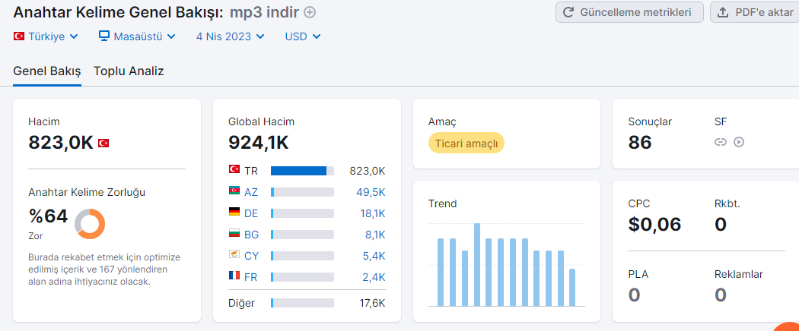This screenshot has width=799, height=331.
Task: Open the 18,1K volume link for DE
Action: (x=374, y=213)
